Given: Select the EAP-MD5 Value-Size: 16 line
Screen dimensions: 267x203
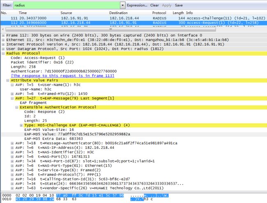Looking at the screenshot, I should (49, 130).
